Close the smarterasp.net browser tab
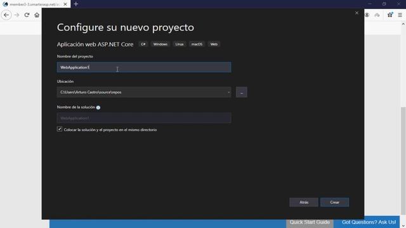Viewport: 406px width, 228px height. [x=65, y=4]
